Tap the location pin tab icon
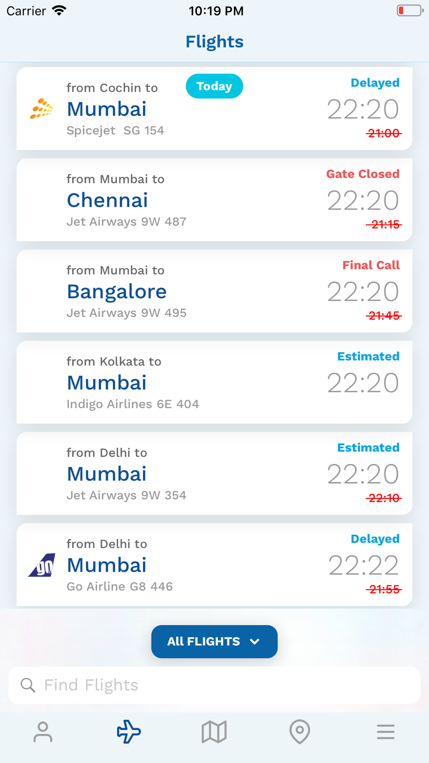This screenshot has height=763, width=429. [300, 732]
